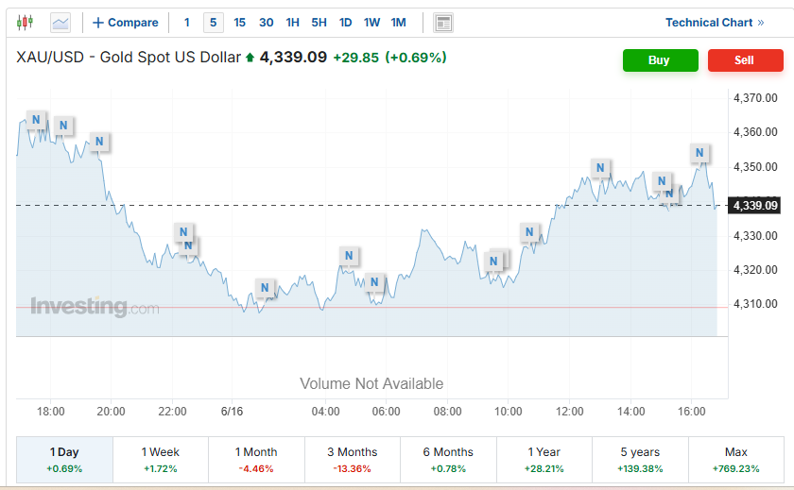Open the news marker near 06:00
Screen dimensions: 794x490
[x=374, y=282]
